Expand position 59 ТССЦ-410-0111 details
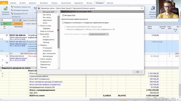Viewport: 181px width, 101px height. click(x=3, y=60)
